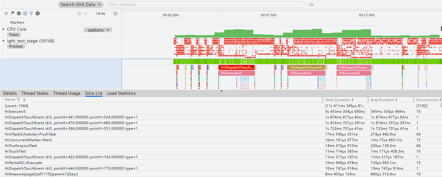Viewport: 442px width, 177px height.
Task: Click the reset timeline circular icon
Action: tap(79, 13)
